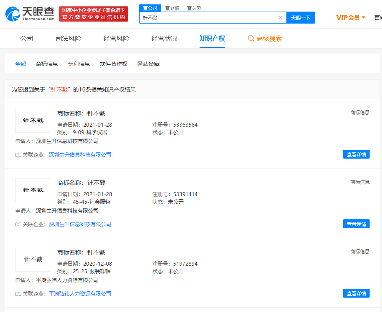
Task: Check the second record's 关联企业 checkbox
Action: pos(17,224)
